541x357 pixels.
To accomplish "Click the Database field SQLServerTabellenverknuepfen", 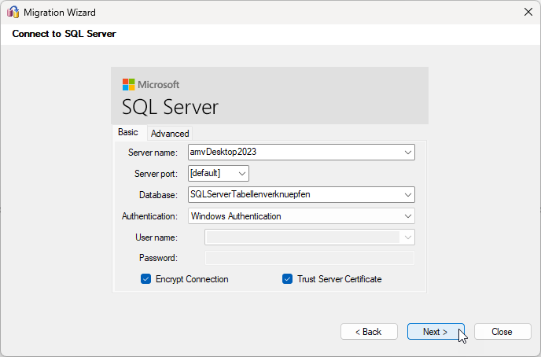I will [301, 194].
